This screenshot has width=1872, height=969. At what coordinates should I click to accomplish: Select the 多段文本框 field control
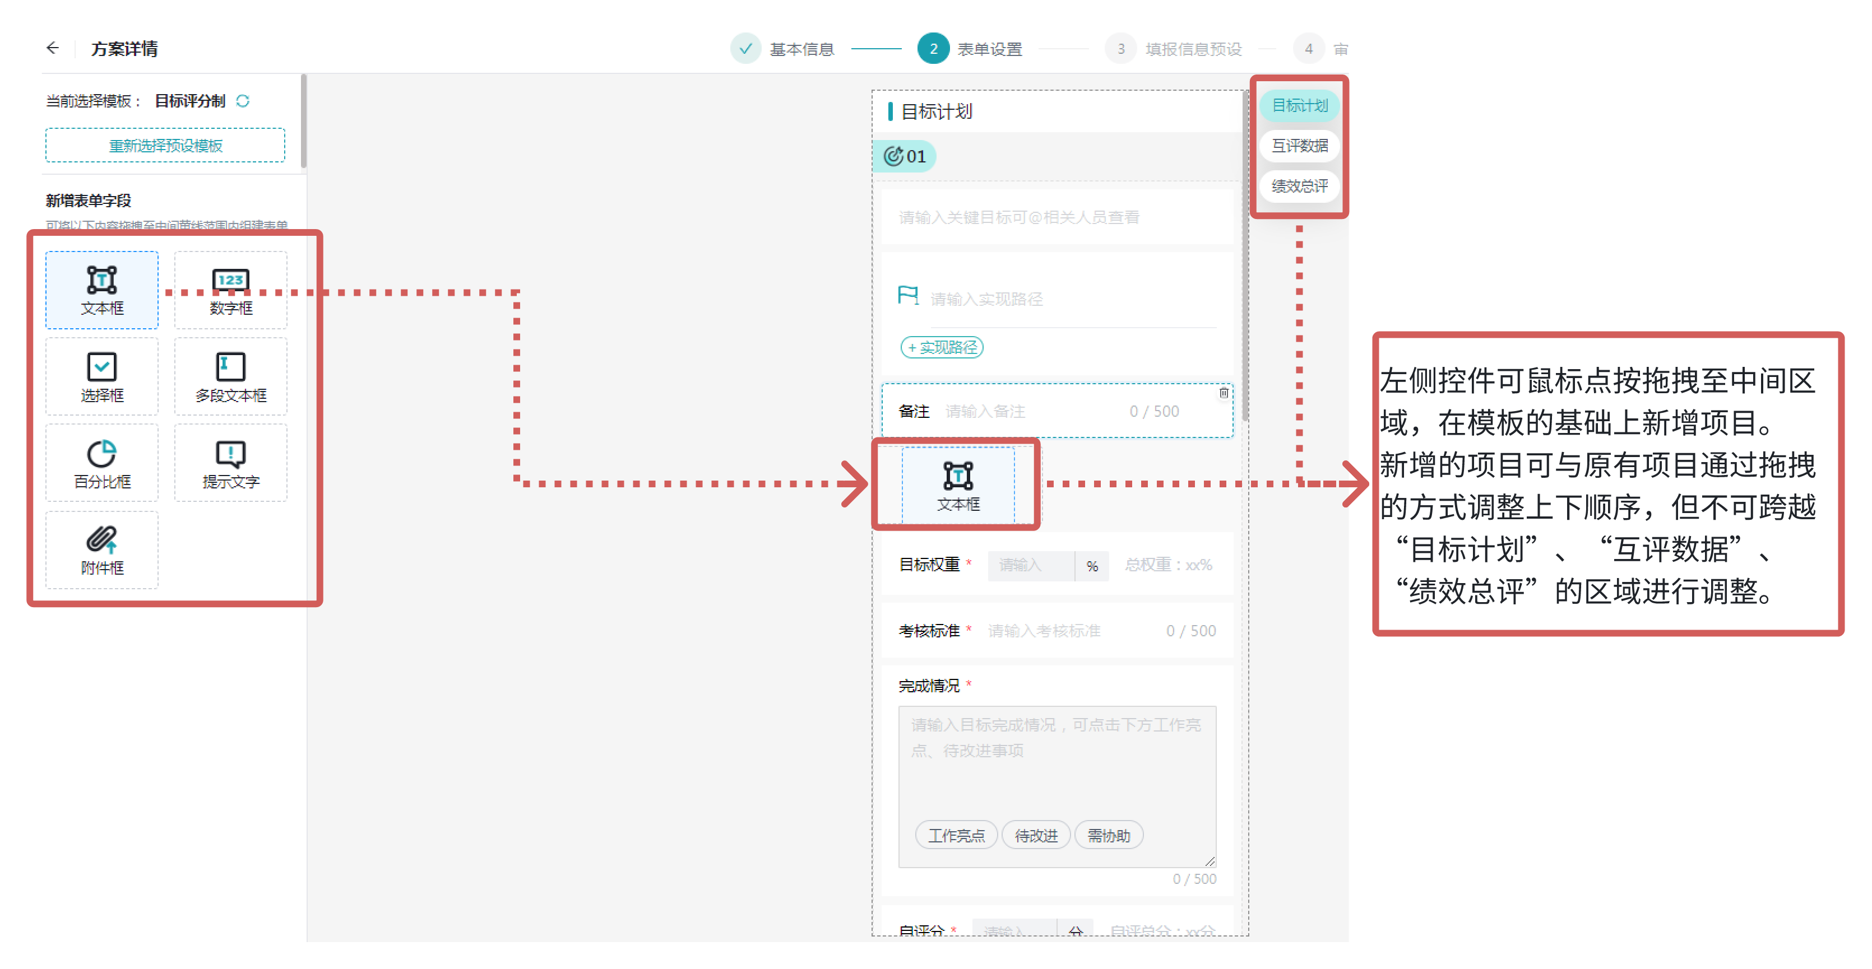click(x=230, y=377)
